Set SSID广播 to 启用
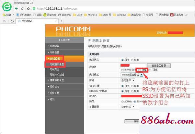Screen dimensions: 195x134 pyautogui.click(x=122, y=86)
